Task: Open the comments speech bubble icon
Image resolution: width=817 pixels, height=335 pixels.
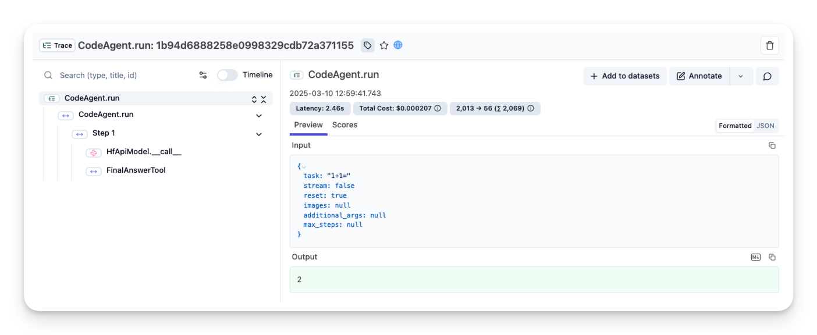Action: click(x=767, y=76)
